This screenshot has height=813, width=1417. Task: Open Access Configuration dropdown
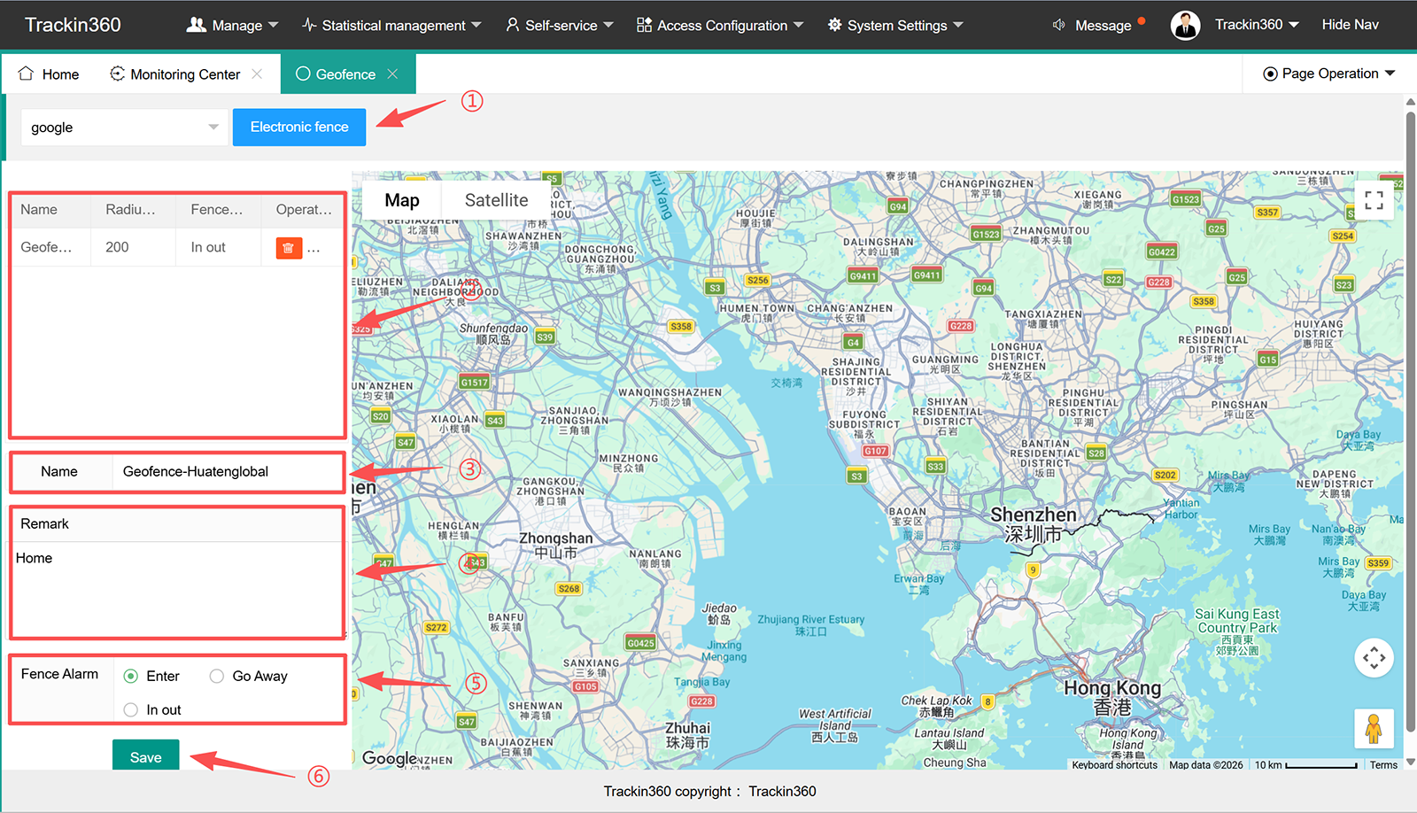click(x=720, y=25)
